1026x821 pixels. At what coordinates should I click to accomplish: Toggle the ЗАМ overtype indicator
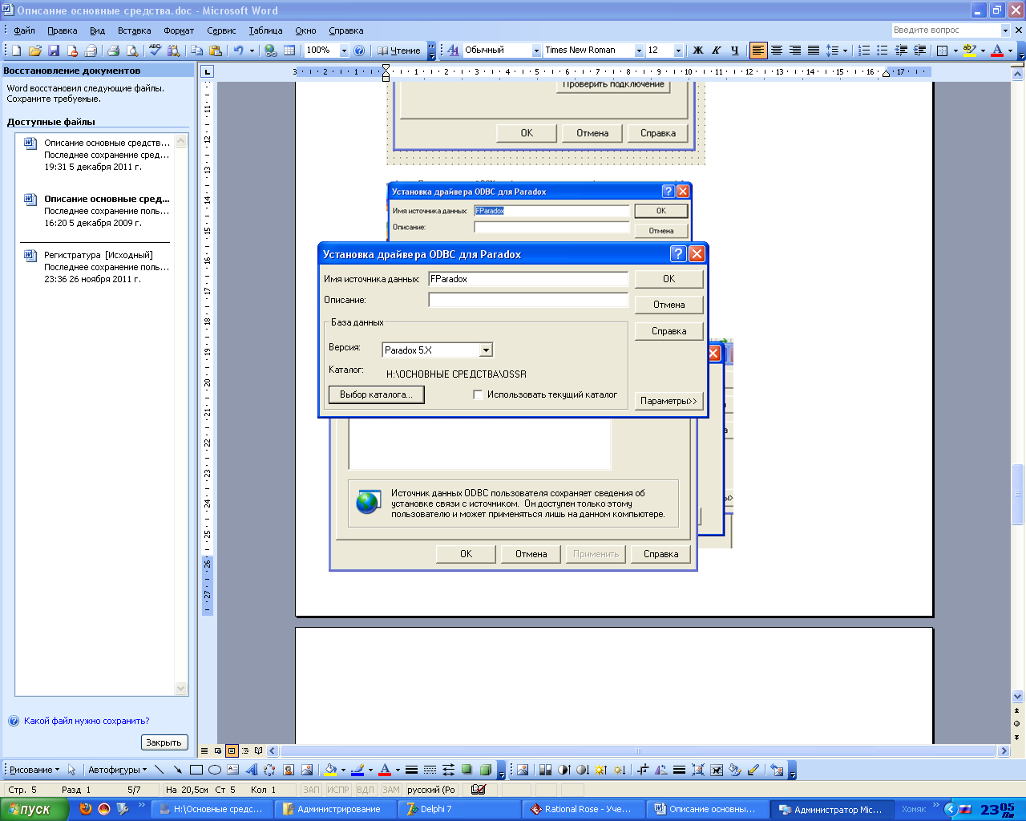(x=390, y=790)
